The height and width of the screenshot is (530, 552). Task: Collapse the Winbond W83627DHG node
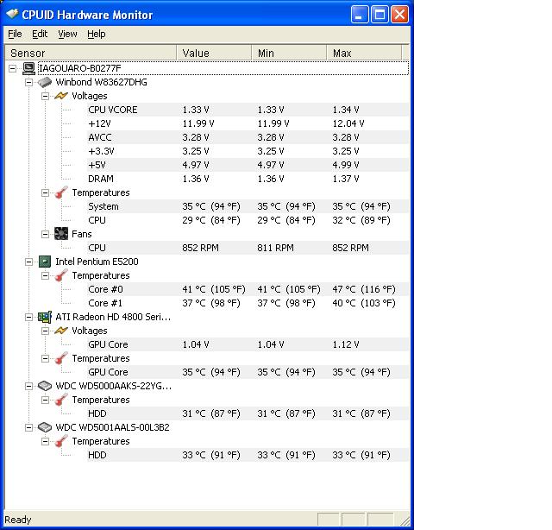28,82
